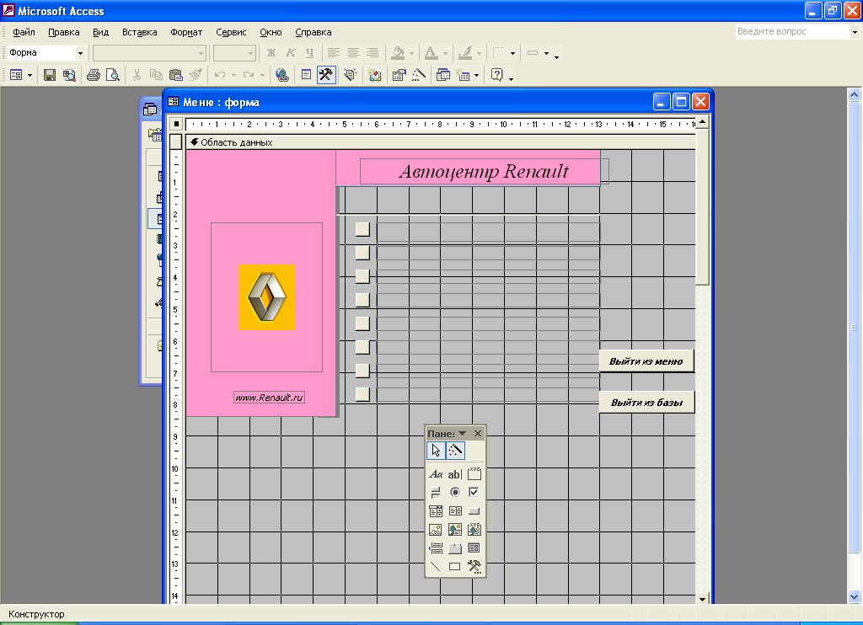Viewport: 863px width, 625px height.
Task: Select the Text Box (ab|) tool
Action: pyautogui.click(x=454, y=474)
